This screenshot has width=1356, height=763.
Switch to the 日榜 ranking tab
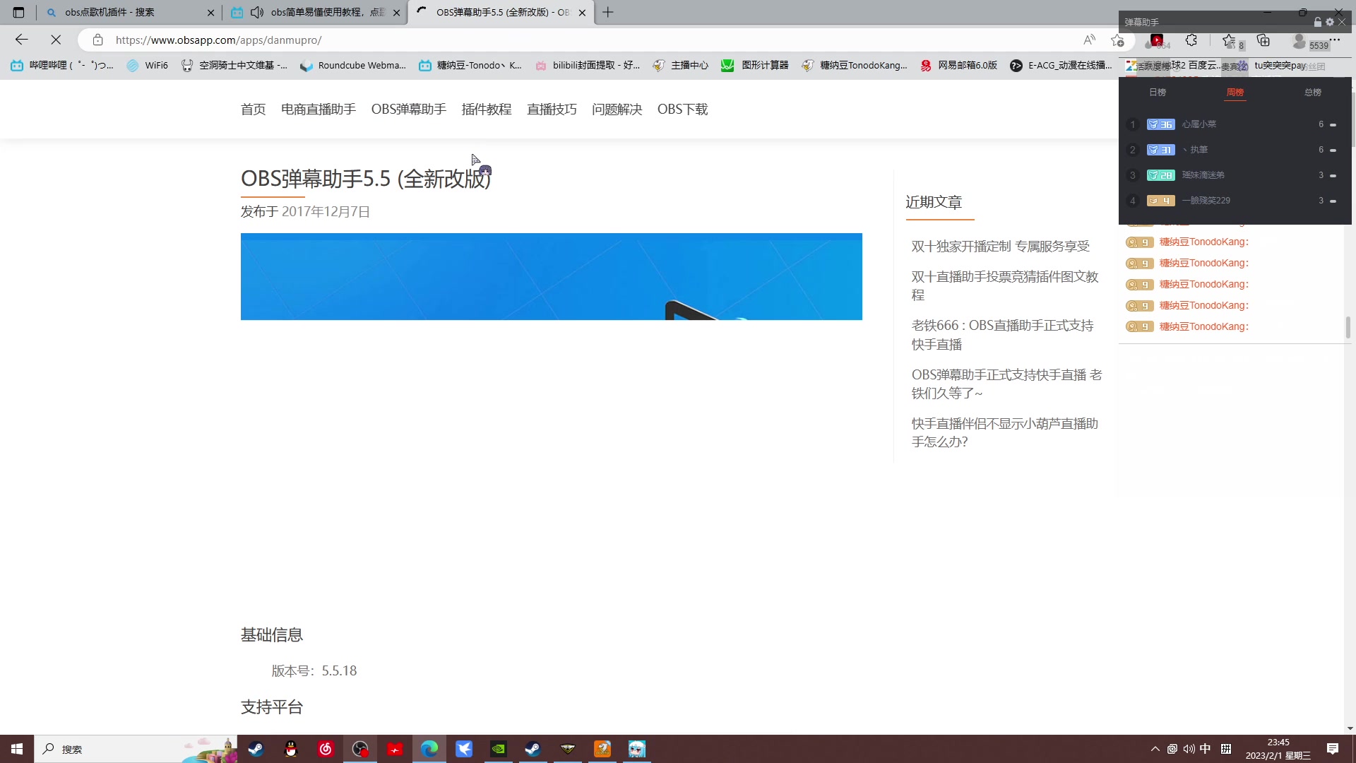click(1158, 92)
